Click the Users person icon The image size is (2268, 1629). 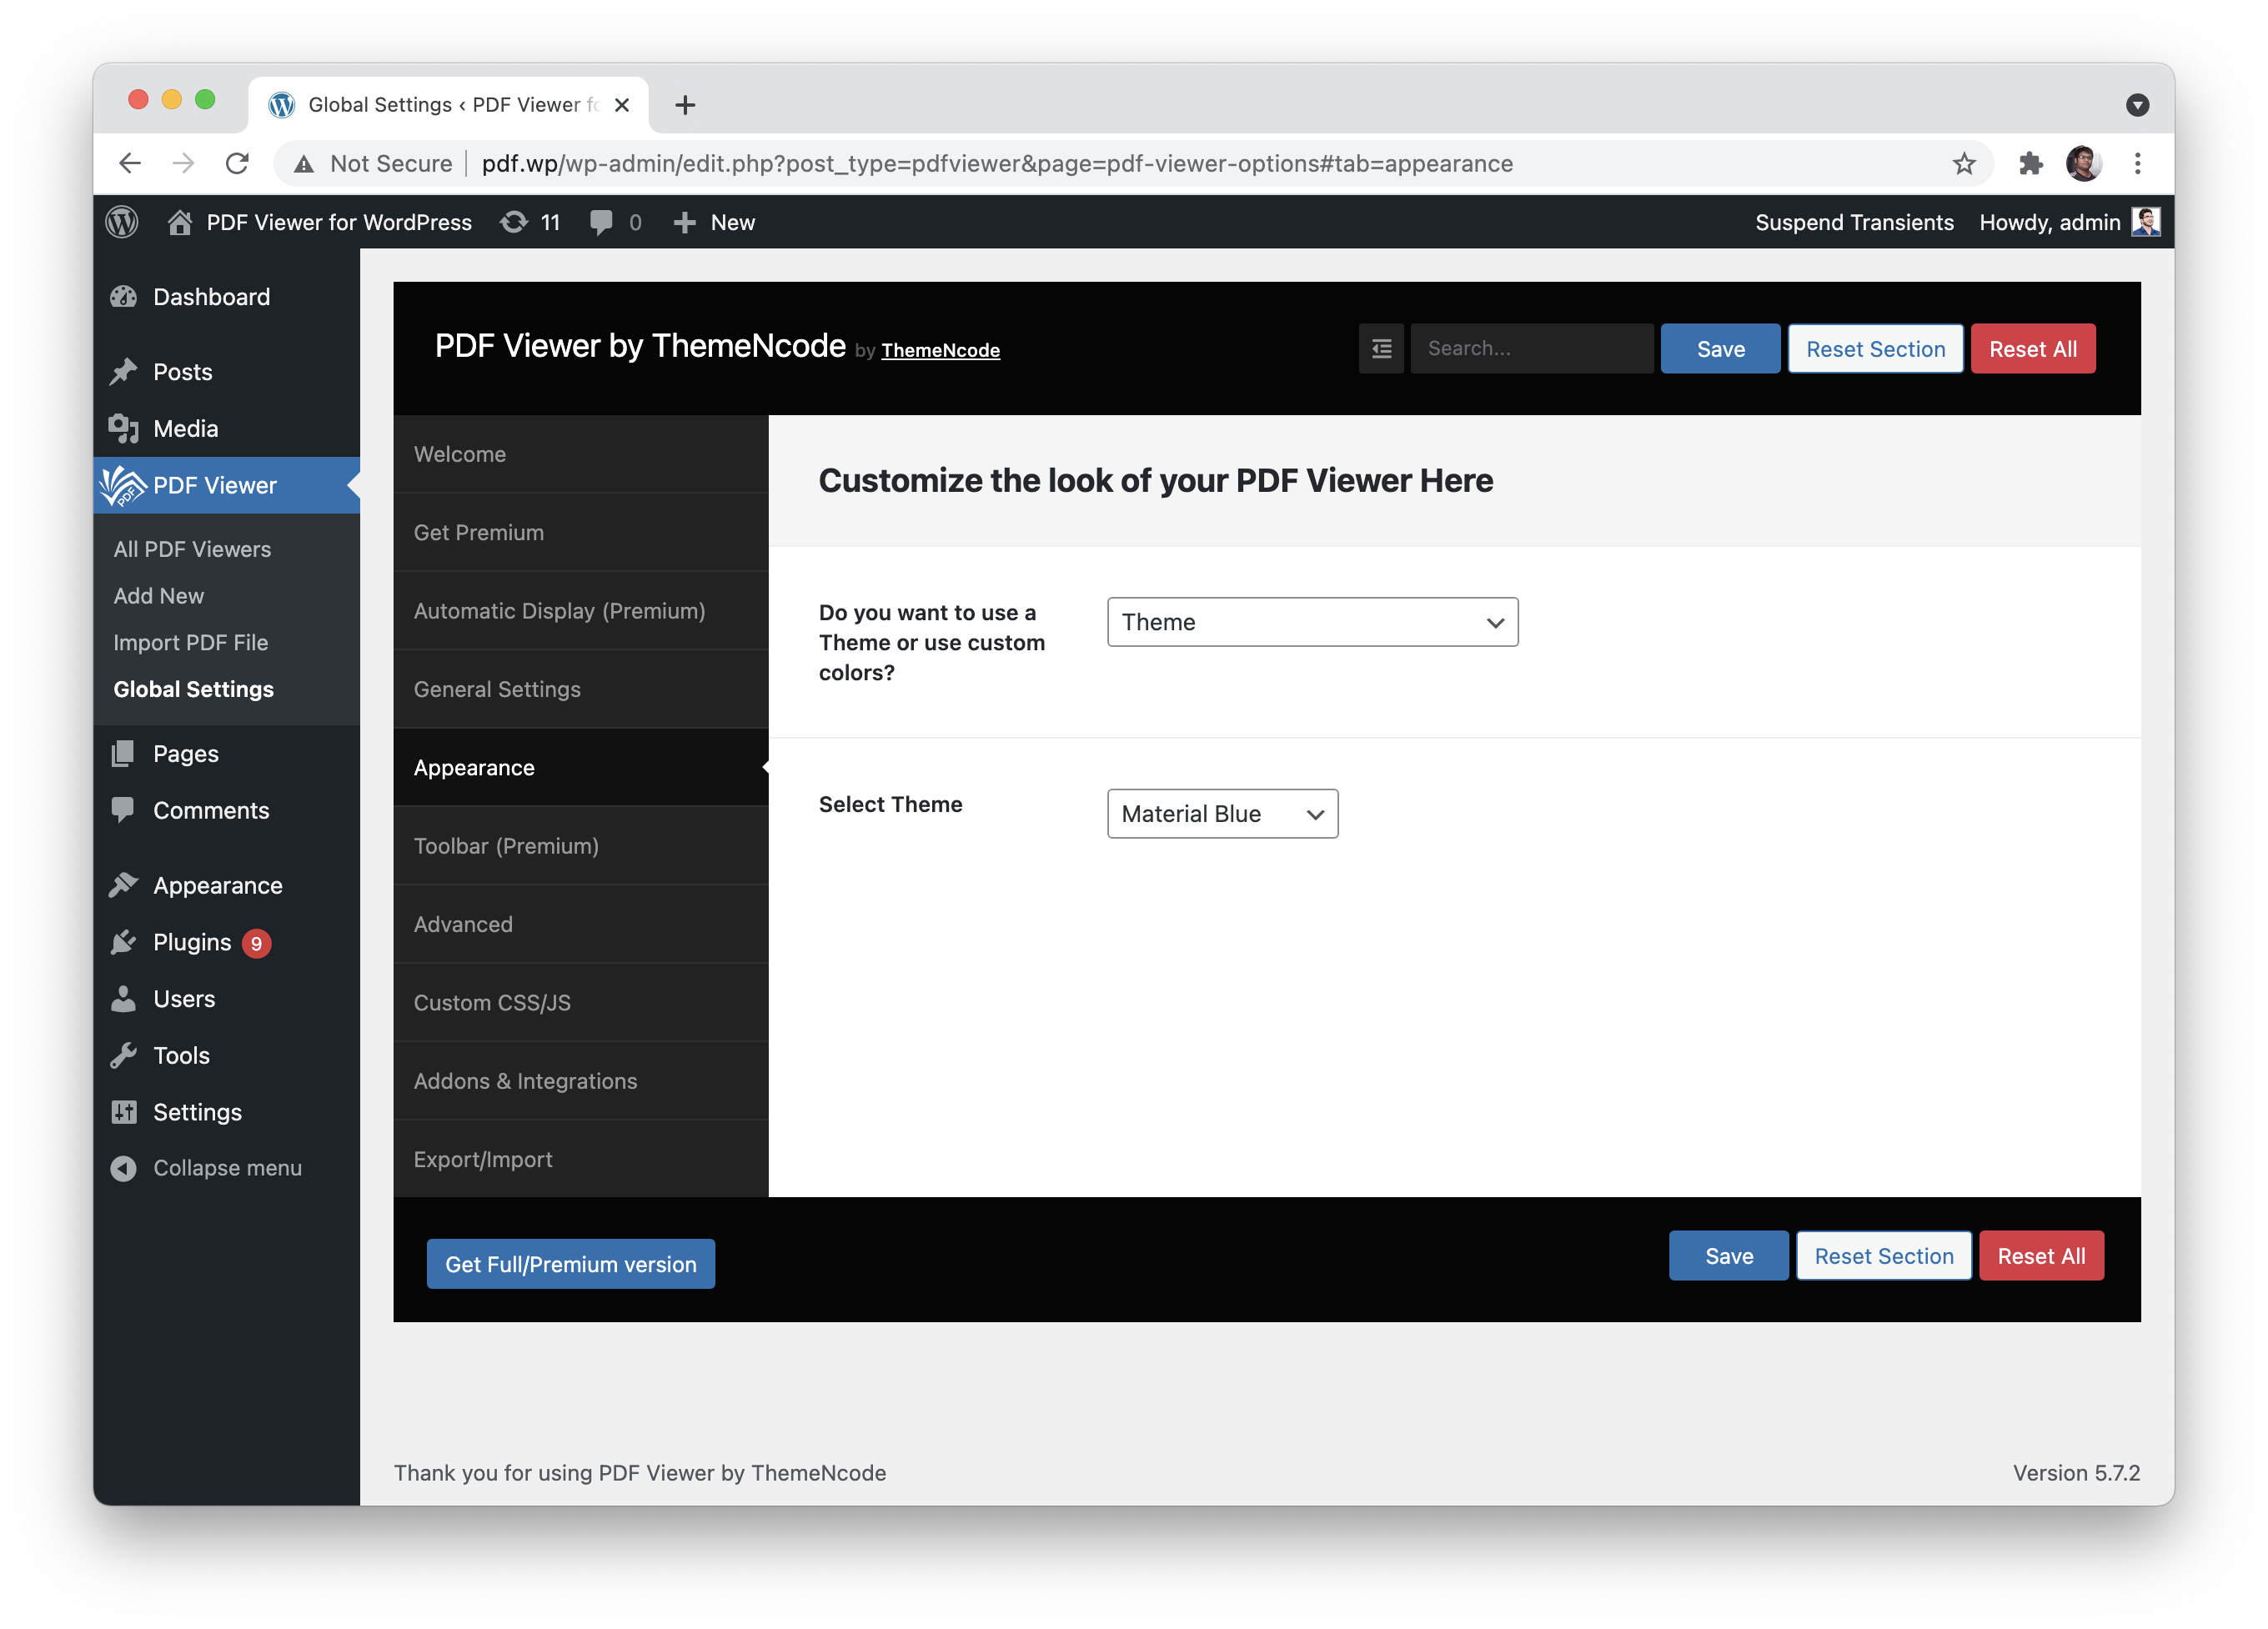pyautogui.click(x=124, y=999)
